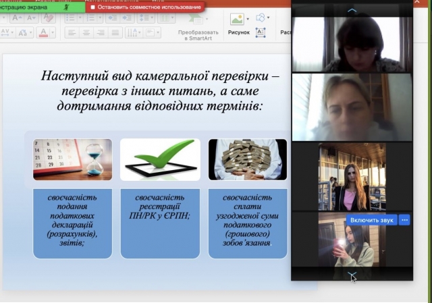Align text left in ribbon
This screenshot has width=432, height=303.
coord(70,32)
